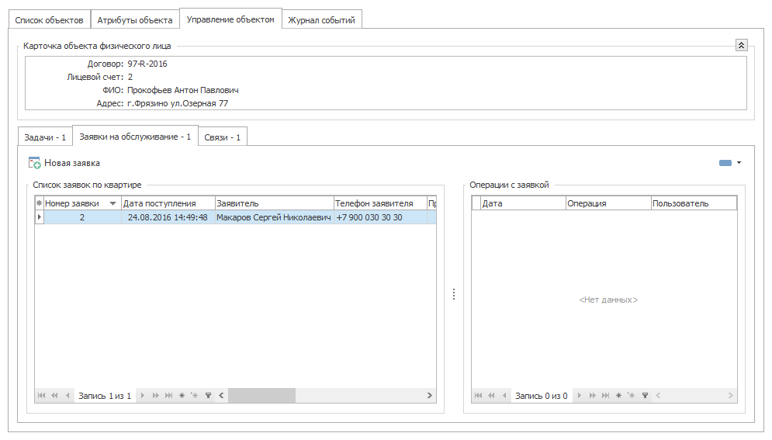The width and height of the screenshot is (772, 440).
Task: Go to previous page in operations navigator
Action: tap(491, 395)
